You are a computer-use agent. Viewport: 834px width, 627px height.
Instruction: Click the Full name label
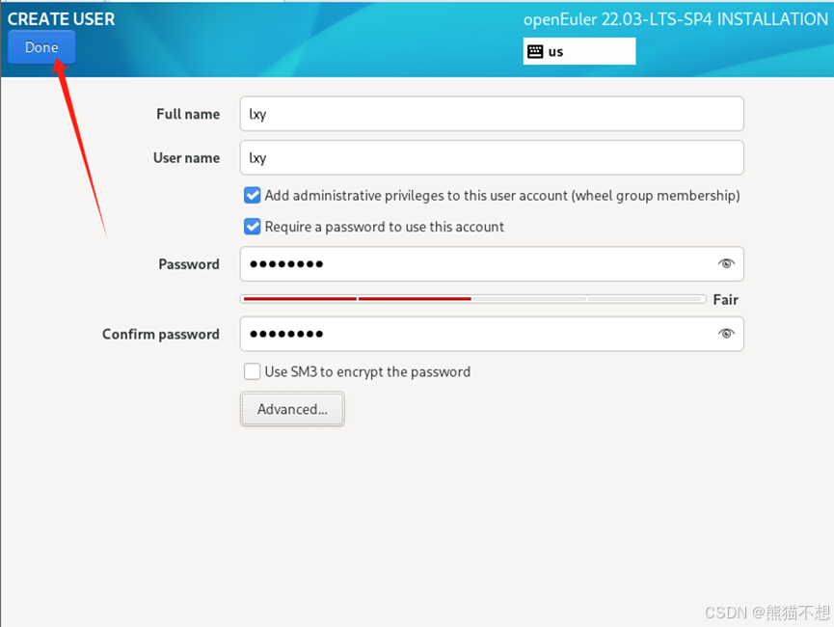[188, 114]
